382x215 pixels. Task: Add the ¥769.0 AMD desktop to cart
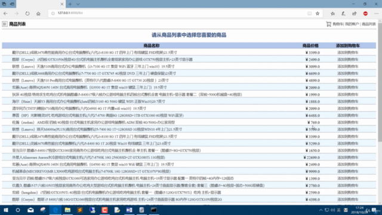(347, 122)
